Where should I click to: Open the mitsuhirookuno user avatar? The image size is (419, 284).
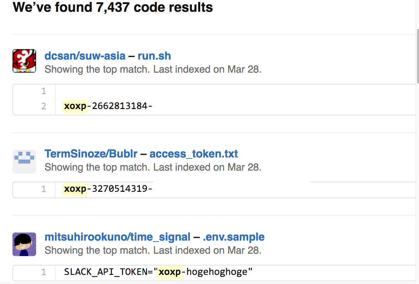(x=24, y=244)
